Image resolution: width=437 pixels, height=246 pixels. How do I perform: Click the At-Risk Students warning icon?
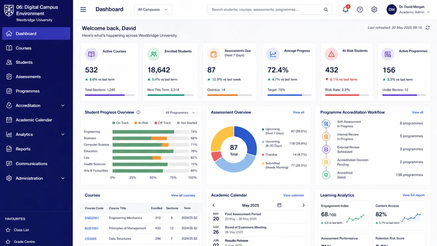coord(331,54)
